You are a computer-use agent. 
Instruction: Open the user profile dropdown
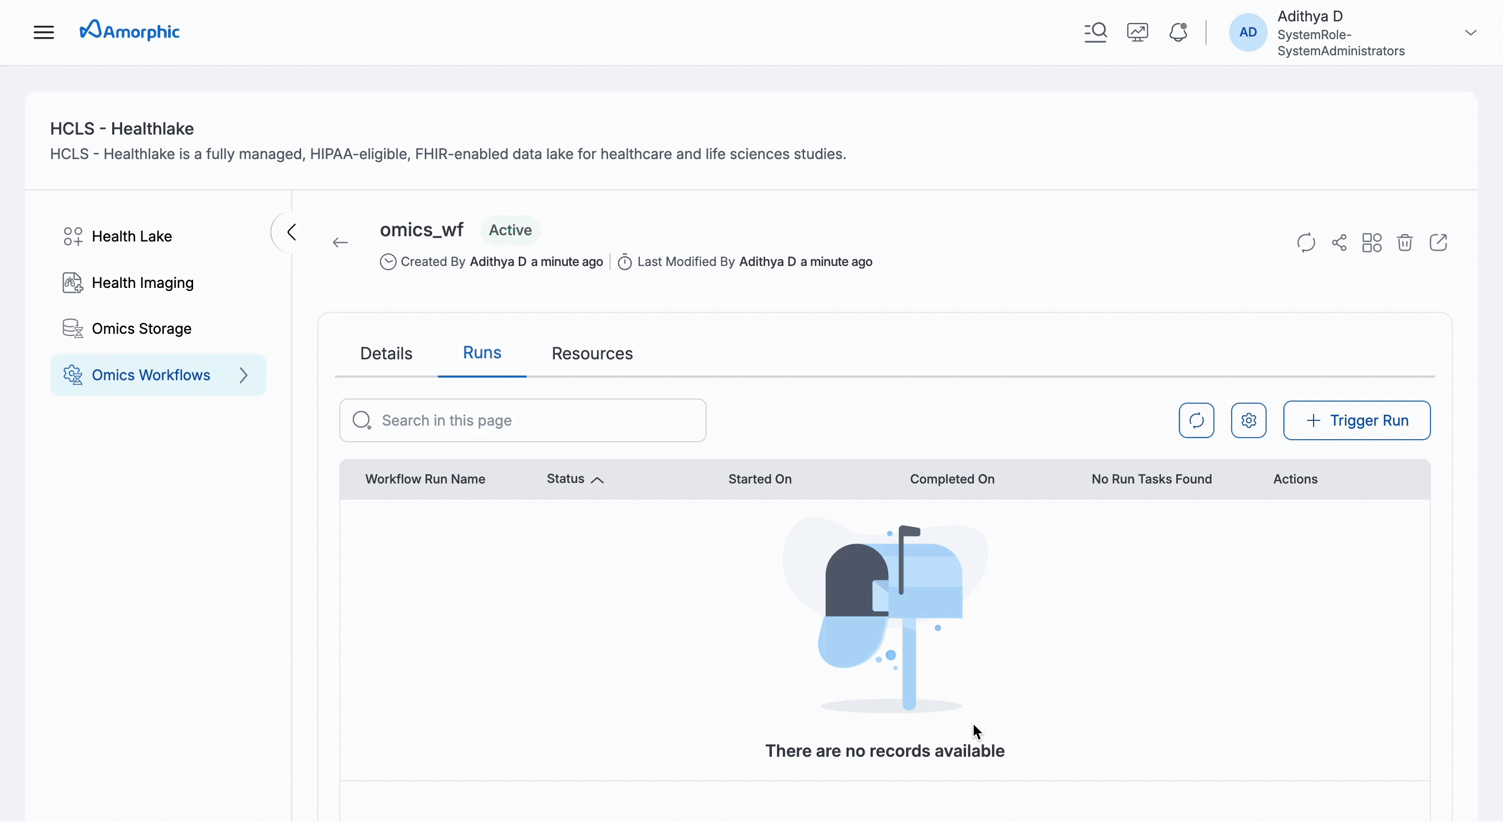click(1471, 32)
